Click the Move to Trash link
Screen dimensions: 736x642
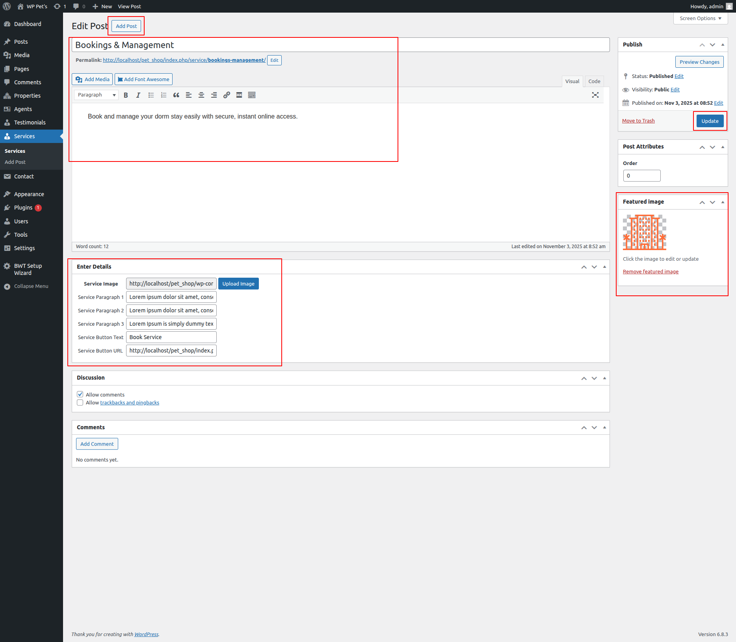[638, 121]
